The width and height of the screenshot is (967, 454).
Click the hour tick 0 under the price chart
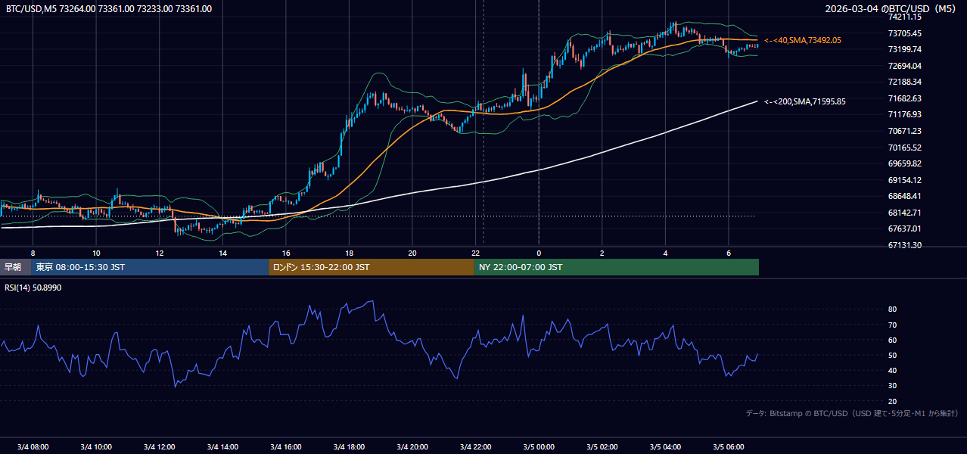point(539,253)
